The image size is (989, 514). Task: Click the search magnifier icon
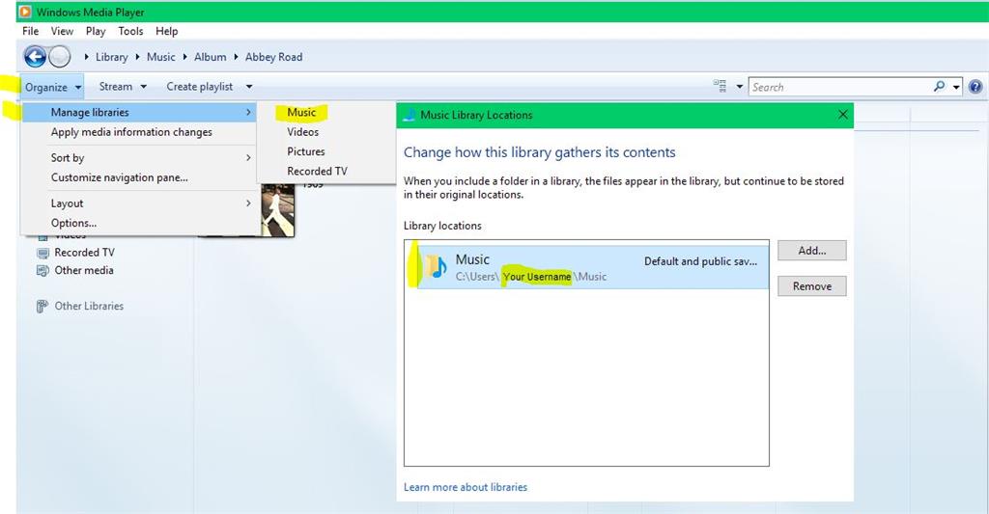pyautogui.click(x=940, y=86)
